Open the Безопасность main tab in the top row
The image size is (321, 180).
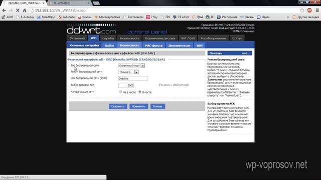(x=129, y=38)
